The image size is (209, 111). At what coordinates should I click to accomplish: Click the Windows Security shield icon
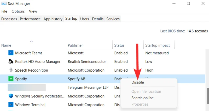(x=11, y=96)
